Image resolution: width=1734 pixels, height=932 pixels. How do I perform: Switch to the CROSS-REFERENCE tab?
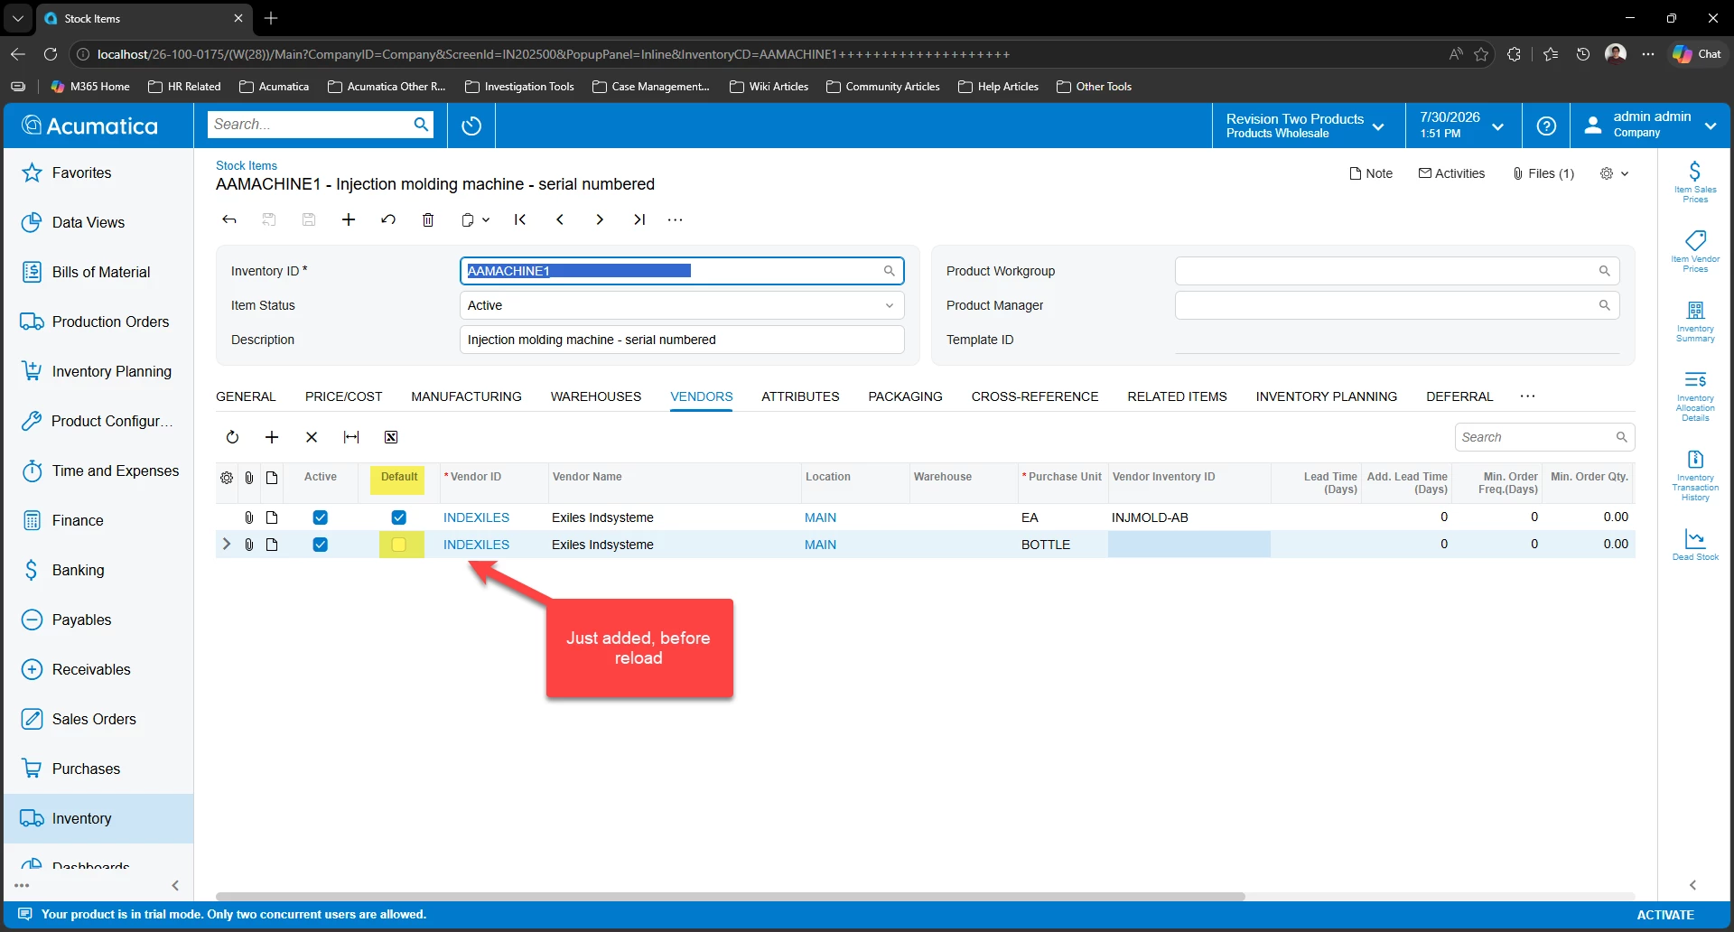[x=1035, y=396]
